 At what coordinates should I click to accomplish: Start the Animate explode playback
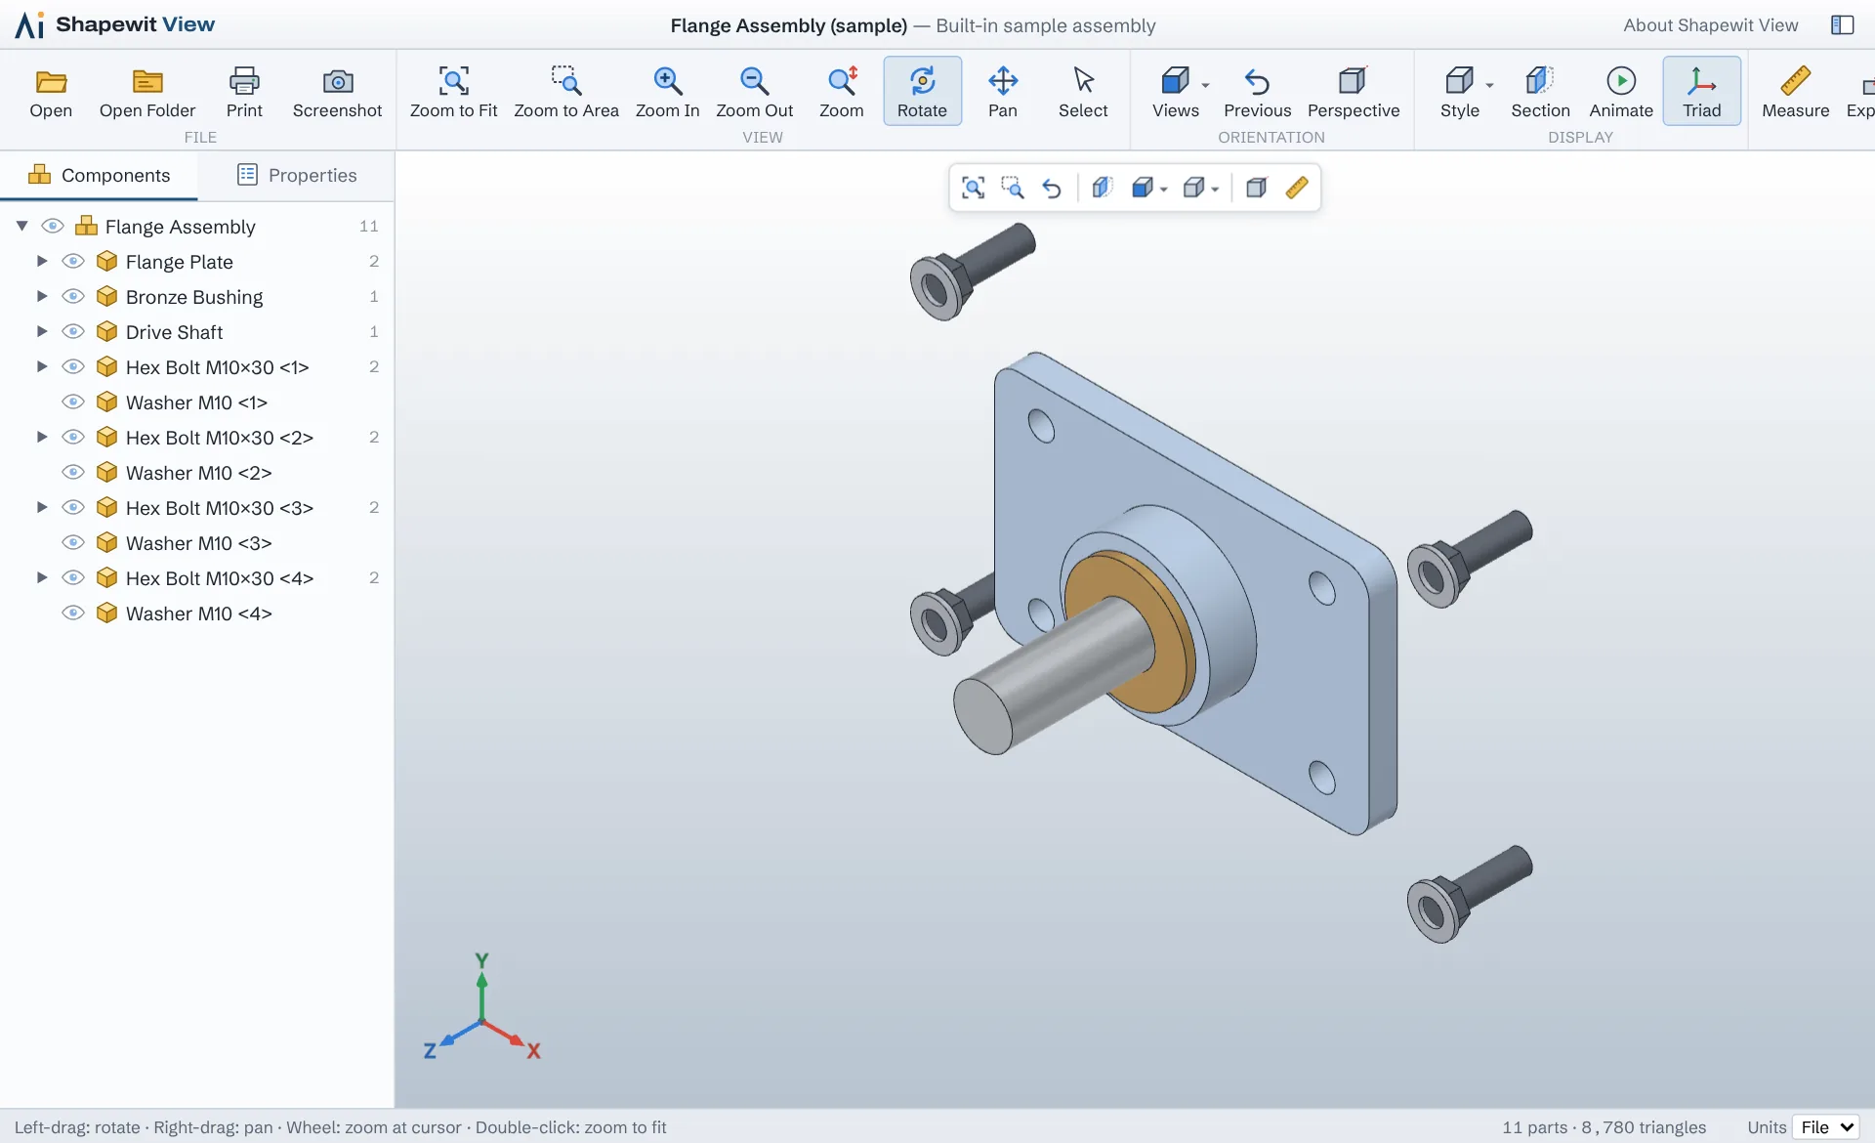(x=1620, y=92)
